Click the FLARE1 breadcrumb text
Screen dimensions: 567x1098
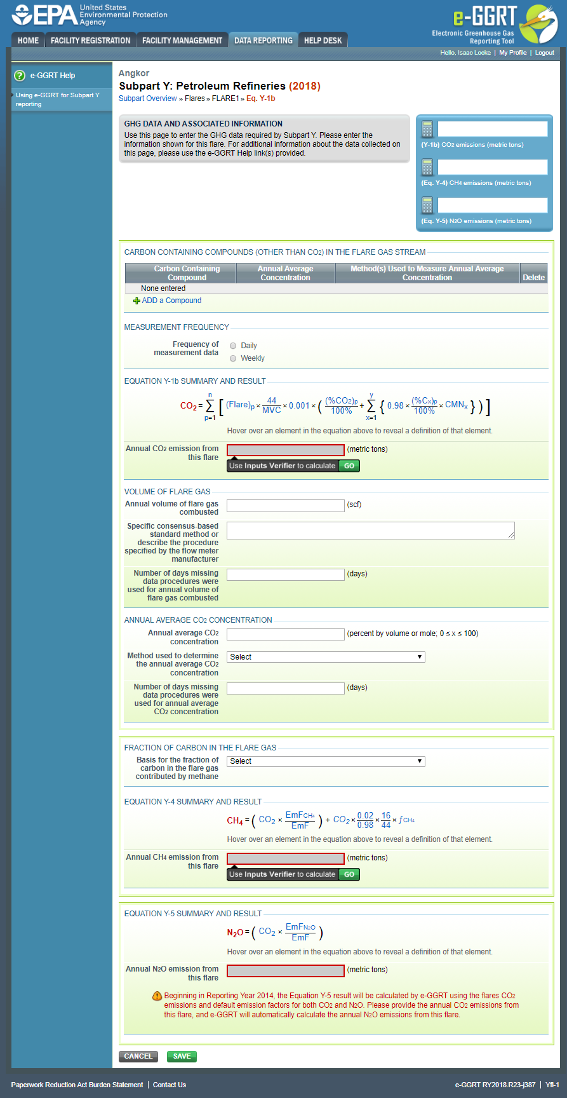coord(225,98)
